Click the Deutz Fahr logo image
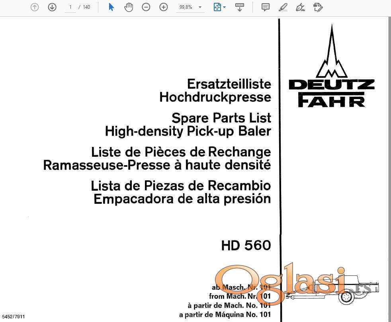The height and width of the screenshot is (322, 391). pos(332,66)
